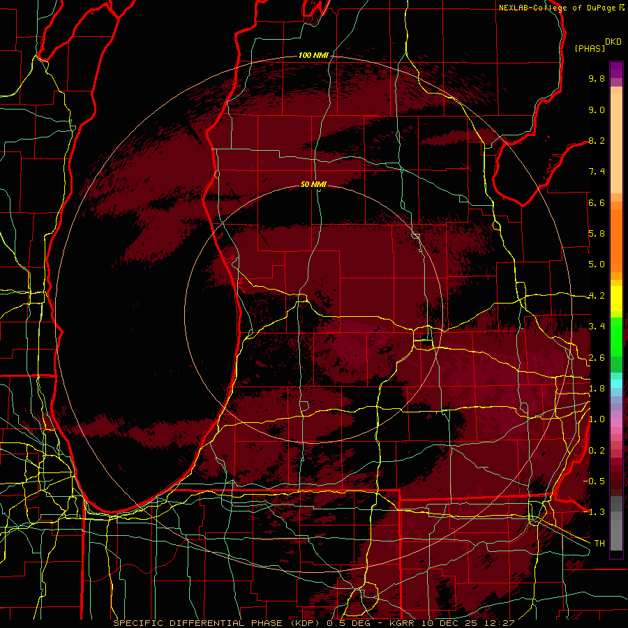Pick the orange segment of the color scale

click(x=616, y=240)
